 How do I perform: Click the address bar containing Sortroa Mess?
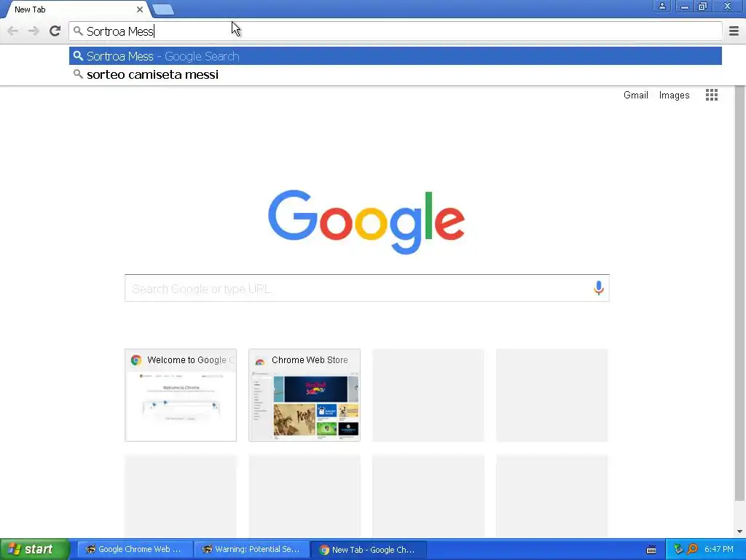pyautogui.click(x=396, y=31)
